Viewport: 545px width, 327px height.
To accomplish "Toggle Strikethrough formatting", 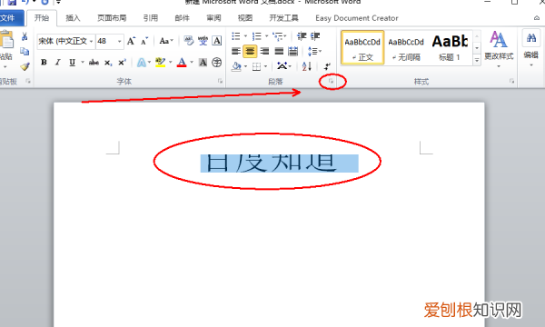I will click(x=94, y=63).
